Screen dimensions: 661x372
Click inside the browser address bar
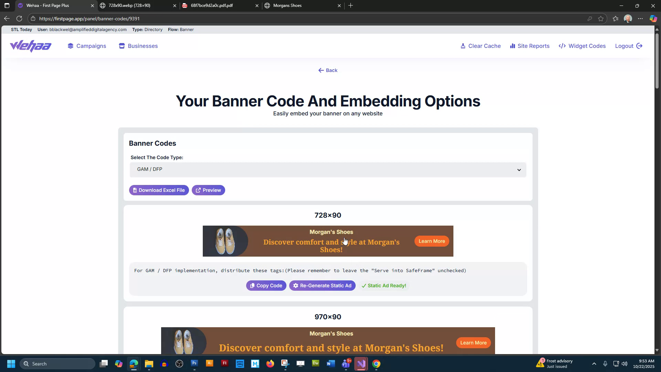[138, 19]
